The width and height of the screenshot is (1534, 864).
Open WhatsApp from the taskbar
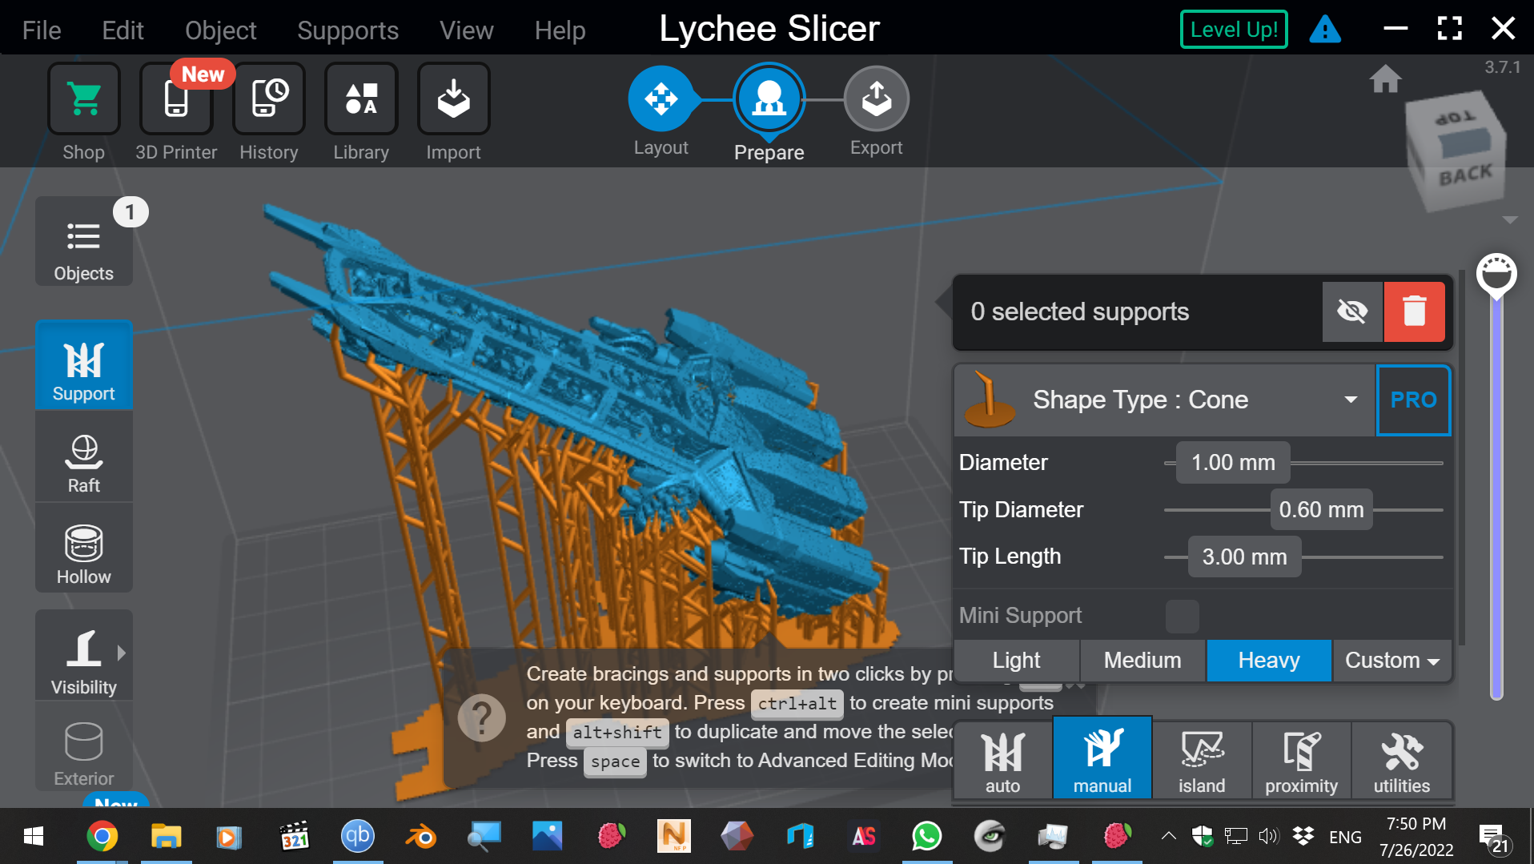point(926,837)
